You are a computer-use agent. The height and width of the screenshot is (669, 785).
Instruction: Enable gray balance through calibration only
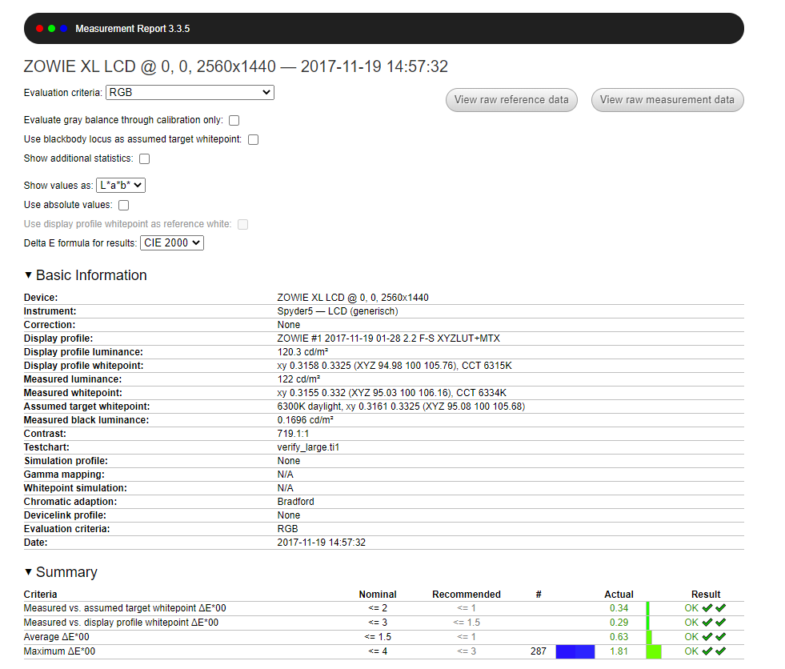[x=234, y=120]
